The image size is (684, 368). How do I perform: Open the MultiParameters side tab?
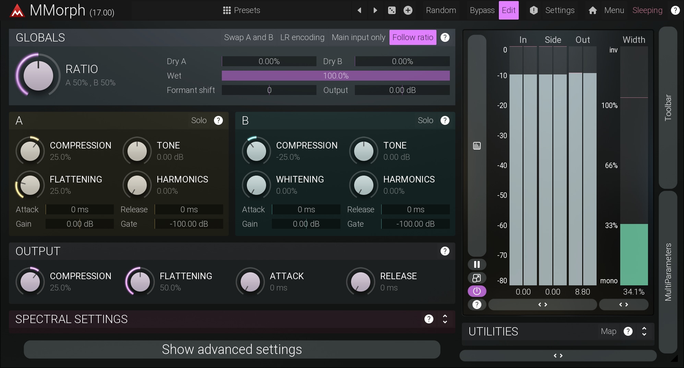pos(668,272)
